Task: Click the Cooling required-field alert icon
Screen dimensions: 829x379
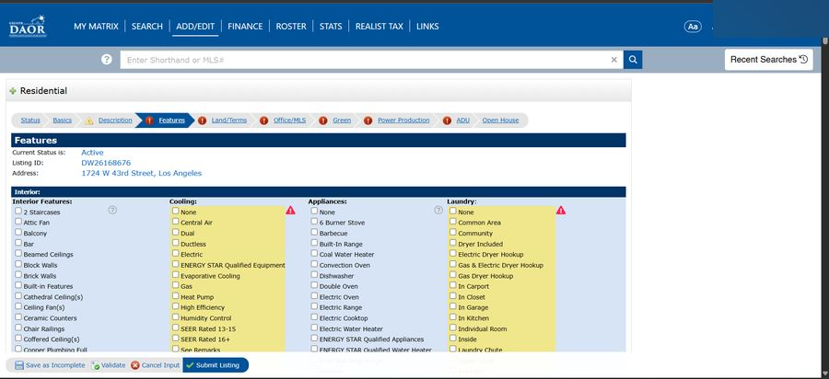Action: point(291,211)
